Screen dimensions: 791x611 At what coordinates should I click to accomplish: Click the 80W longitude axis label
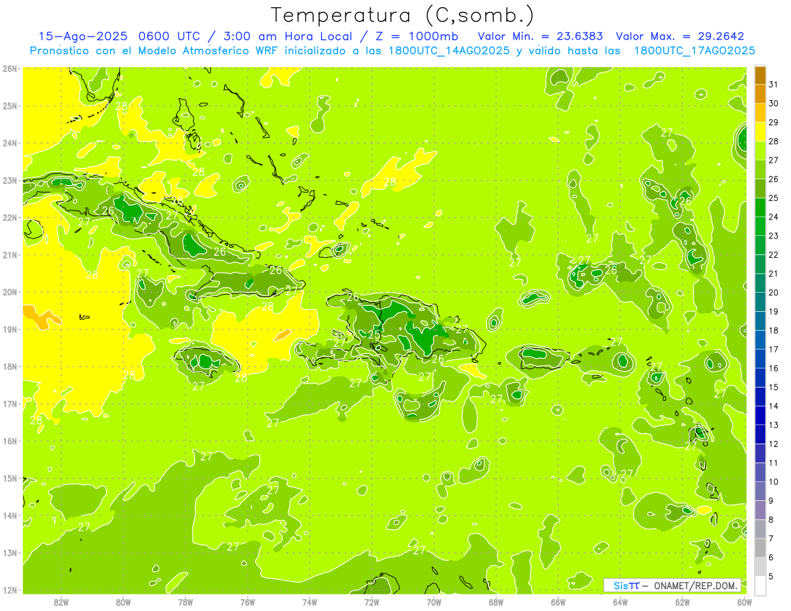(123, 602)
